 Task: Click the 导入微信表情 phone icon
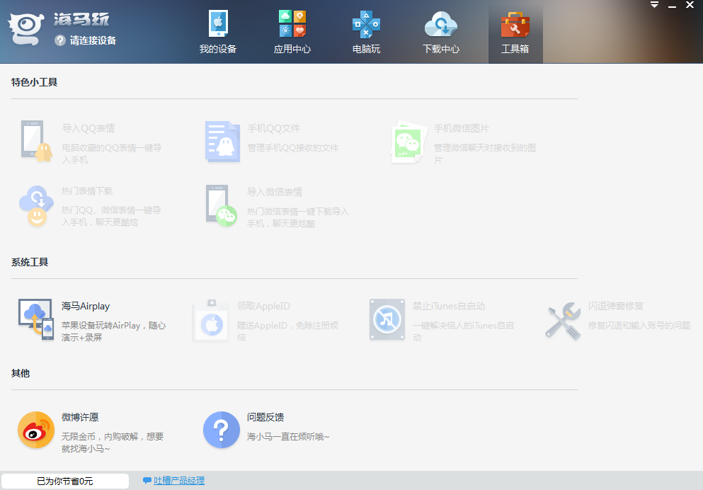pos(222,205)
